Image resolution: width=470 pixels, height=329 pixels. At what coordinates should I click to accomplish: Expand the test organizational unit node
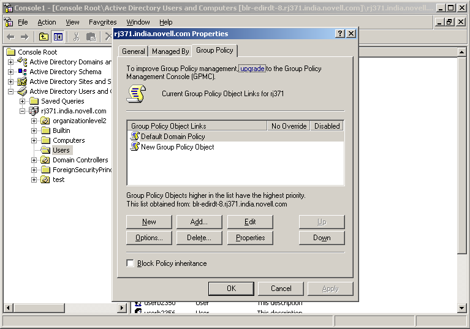pyautogui.click(x=34, y=180)
